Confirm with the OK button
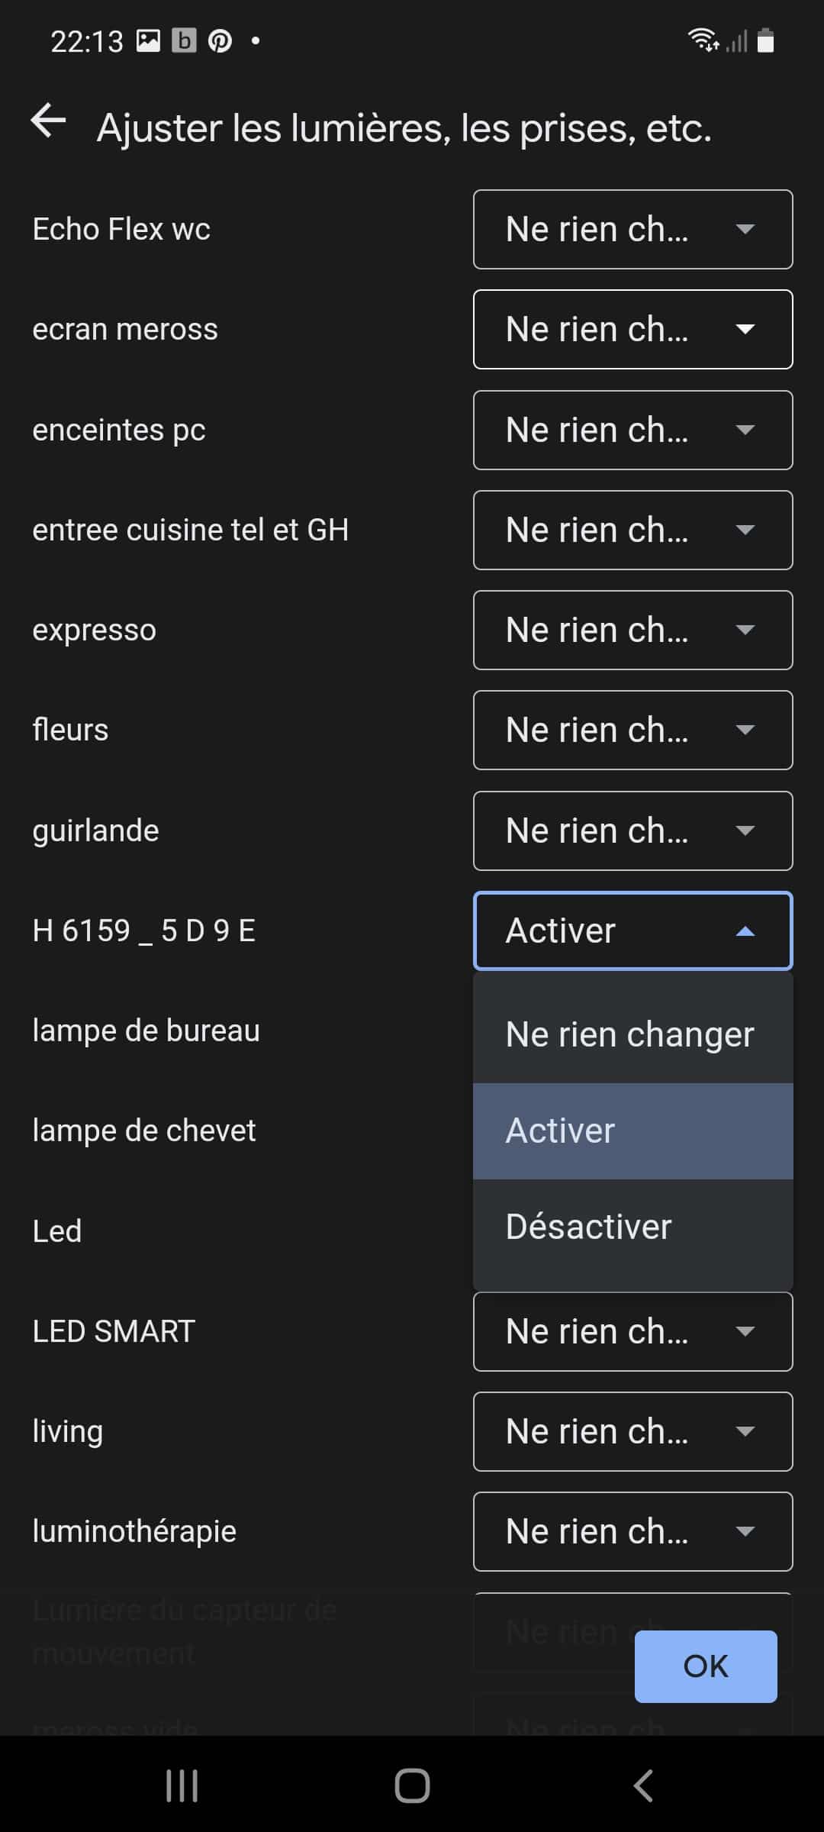Viewport: 824px width, 1832px height. [x=706, y=1666]
